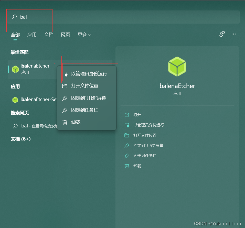Click the 最佳匹配 section heading
Viewport: 245px width, 228px height.
[x=19, y=52]
